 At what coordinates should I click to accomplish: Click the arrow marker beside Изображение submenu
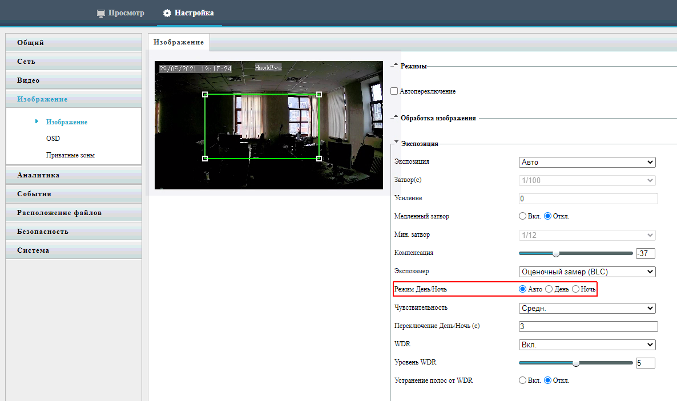tap(37, 121)
